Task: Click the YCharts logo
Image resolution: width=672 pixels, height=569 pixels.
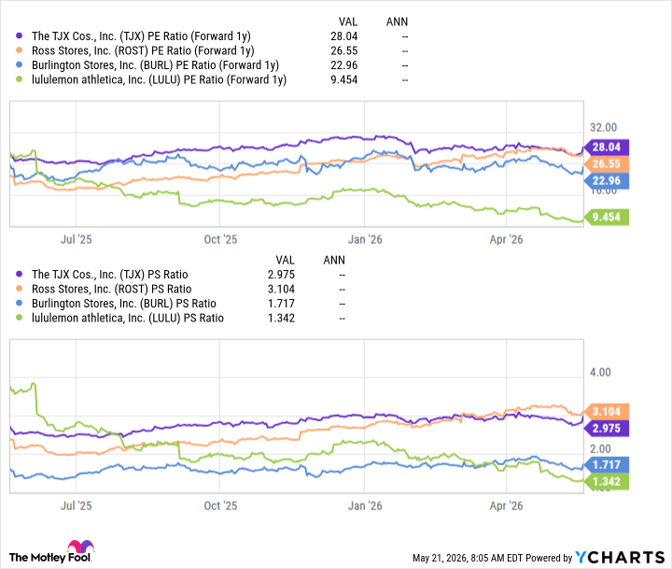Action: [x=620, y=558]
